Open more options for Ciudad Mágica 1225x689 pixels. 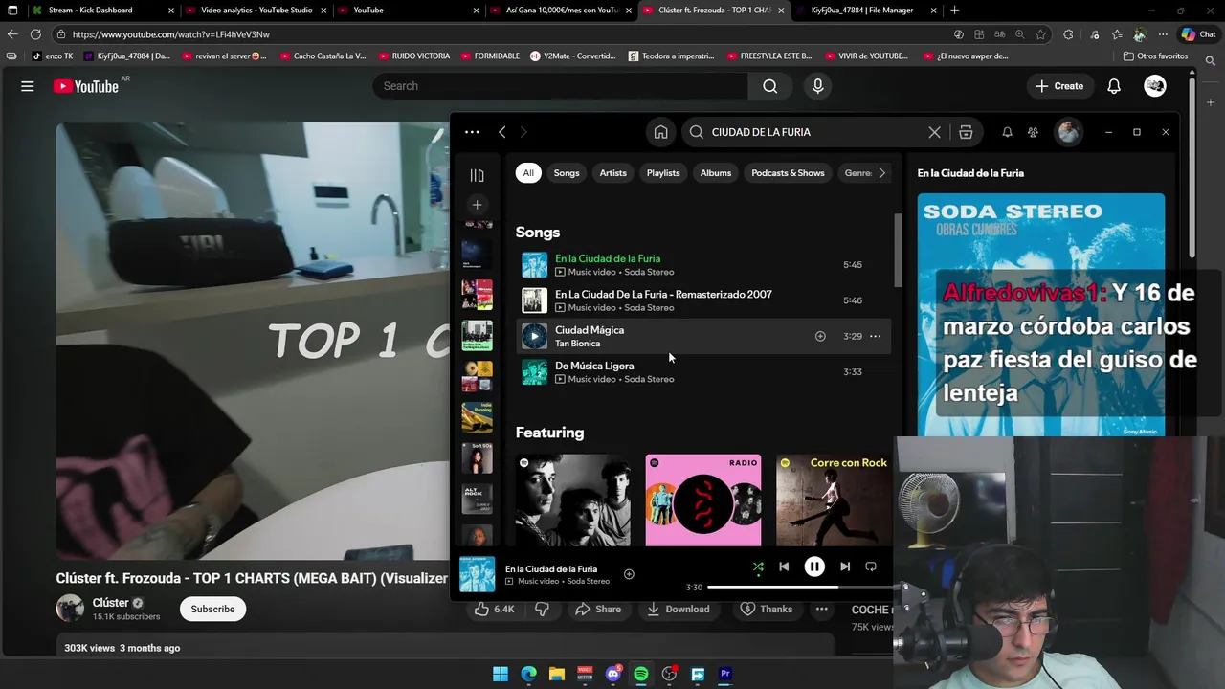(875, 336)
